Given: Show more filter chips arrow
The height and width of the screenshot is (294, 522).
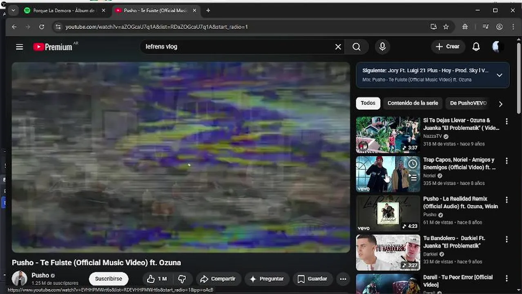Looking at the screenshot, I should [x=501, y=104].
